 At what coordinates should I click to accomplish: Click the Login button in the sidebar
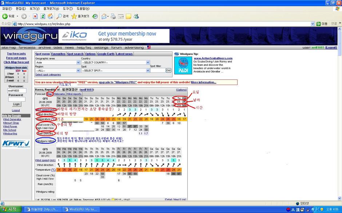[16, 104]
